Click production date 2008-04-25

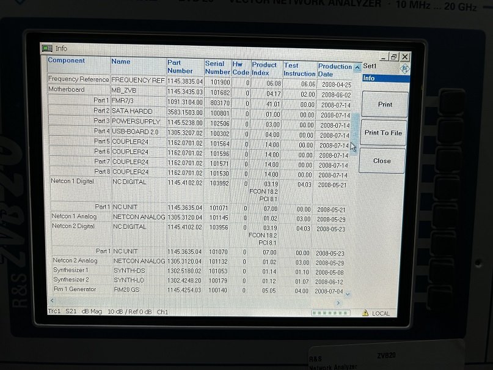pos(337,84)
